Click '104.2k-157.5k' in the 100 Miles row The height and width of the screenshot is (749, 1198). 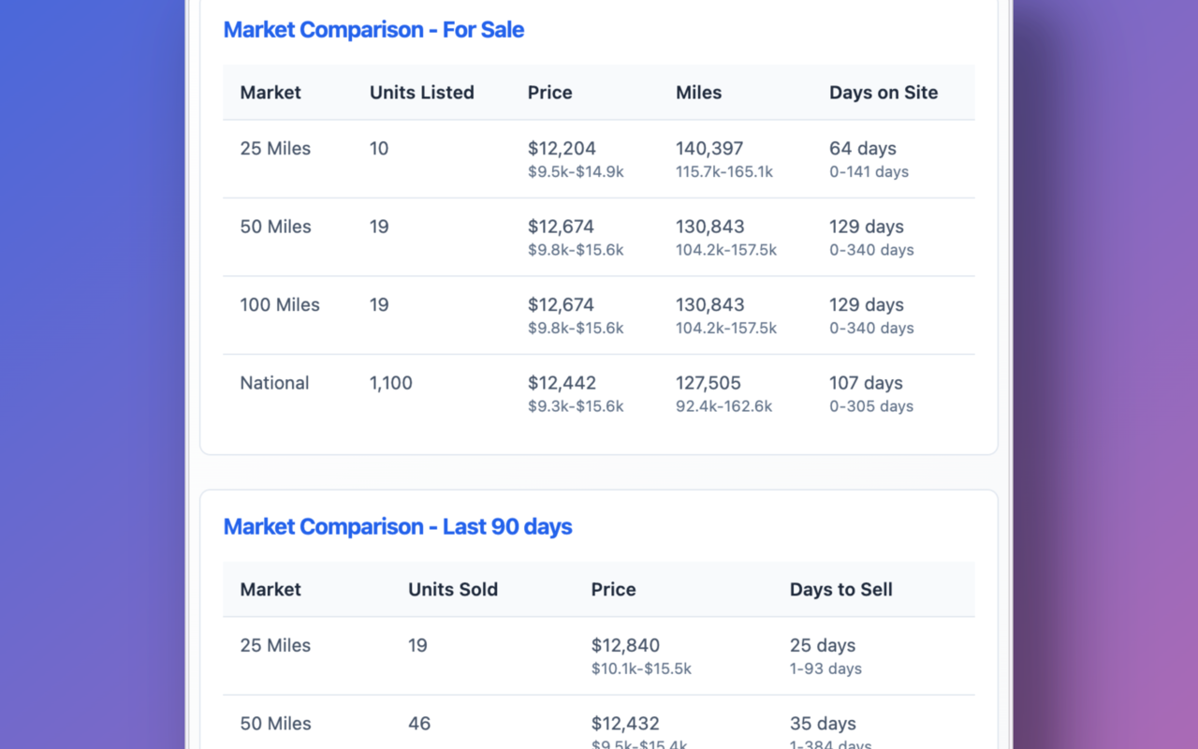(x=726, y=329)
